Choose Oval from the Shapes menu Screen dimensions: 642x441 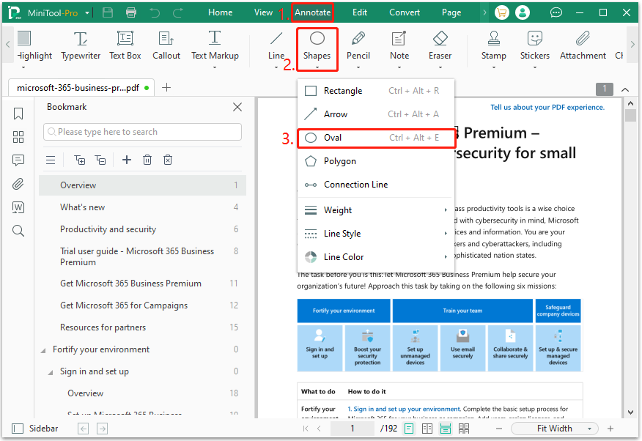(376, 138)
